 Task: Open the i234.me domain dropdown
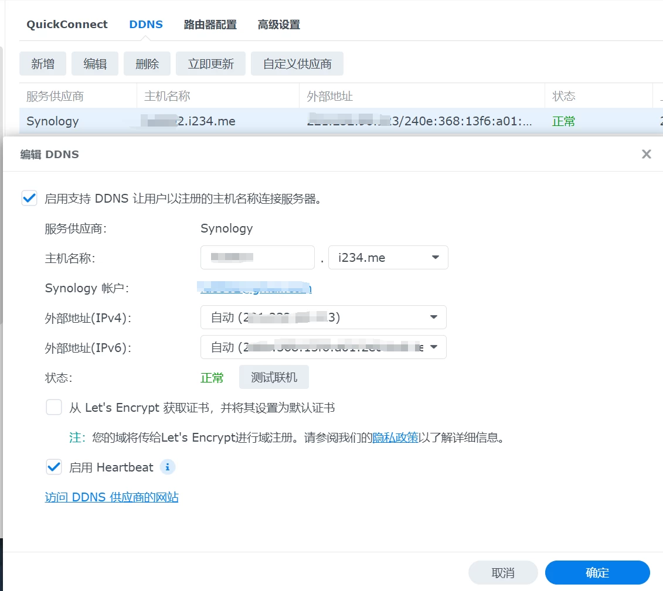point(388,257)
